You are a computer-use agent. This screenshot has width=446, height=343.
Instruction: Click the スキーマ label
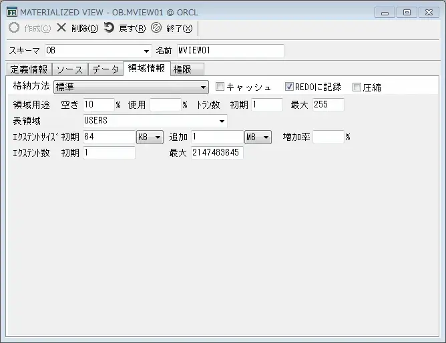point(25,51)
